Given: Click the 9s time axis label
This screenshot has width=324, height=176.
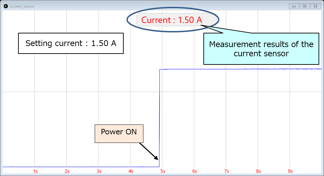Looking at the screenshot, I should [291, 171].
